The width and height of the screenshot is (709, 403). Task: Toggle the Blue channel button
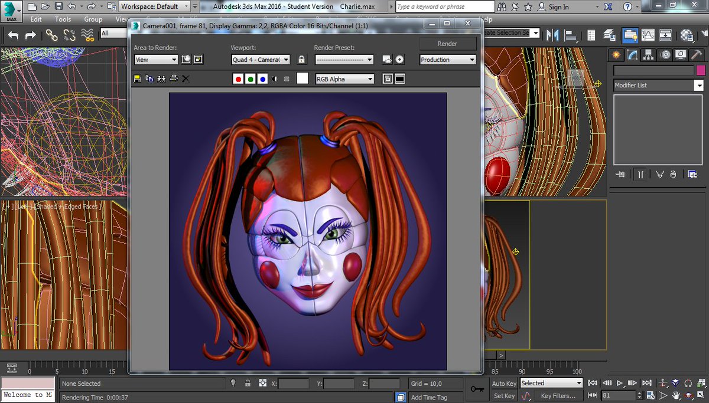point(262,78)
